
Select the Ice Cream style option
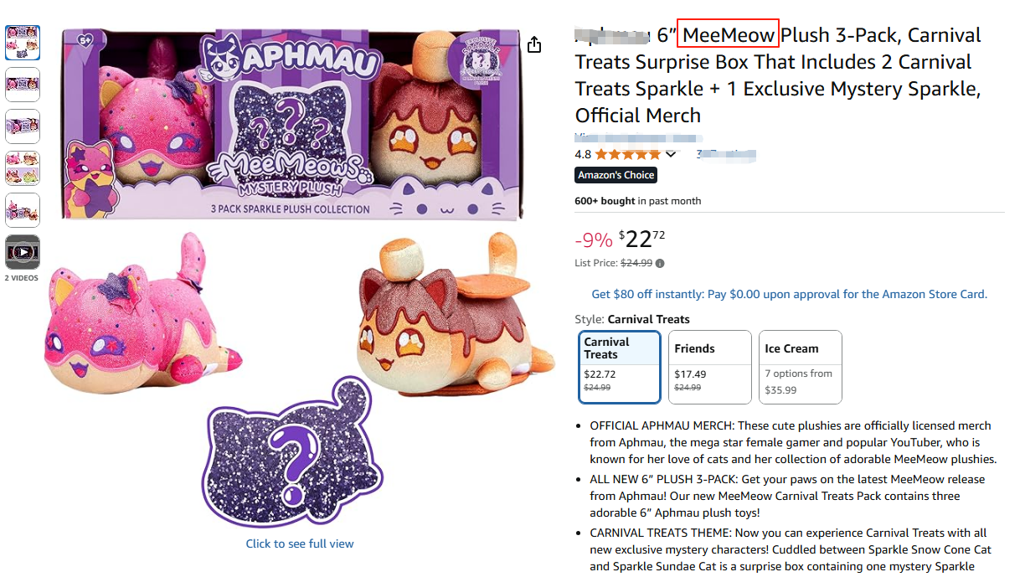[x=800, y=367]
